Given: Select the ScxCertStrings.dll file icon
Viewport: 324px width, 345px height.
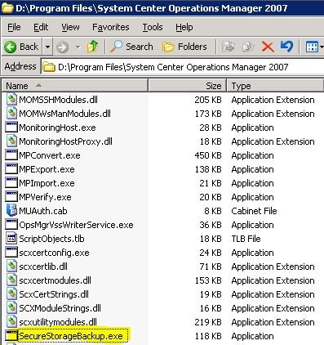Looking at the screenshot, I should pyautogui.click(x=11, y=294).
